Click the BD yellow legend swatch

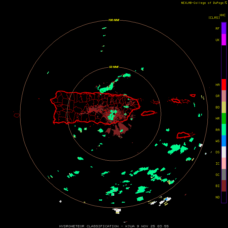[224, 107]
